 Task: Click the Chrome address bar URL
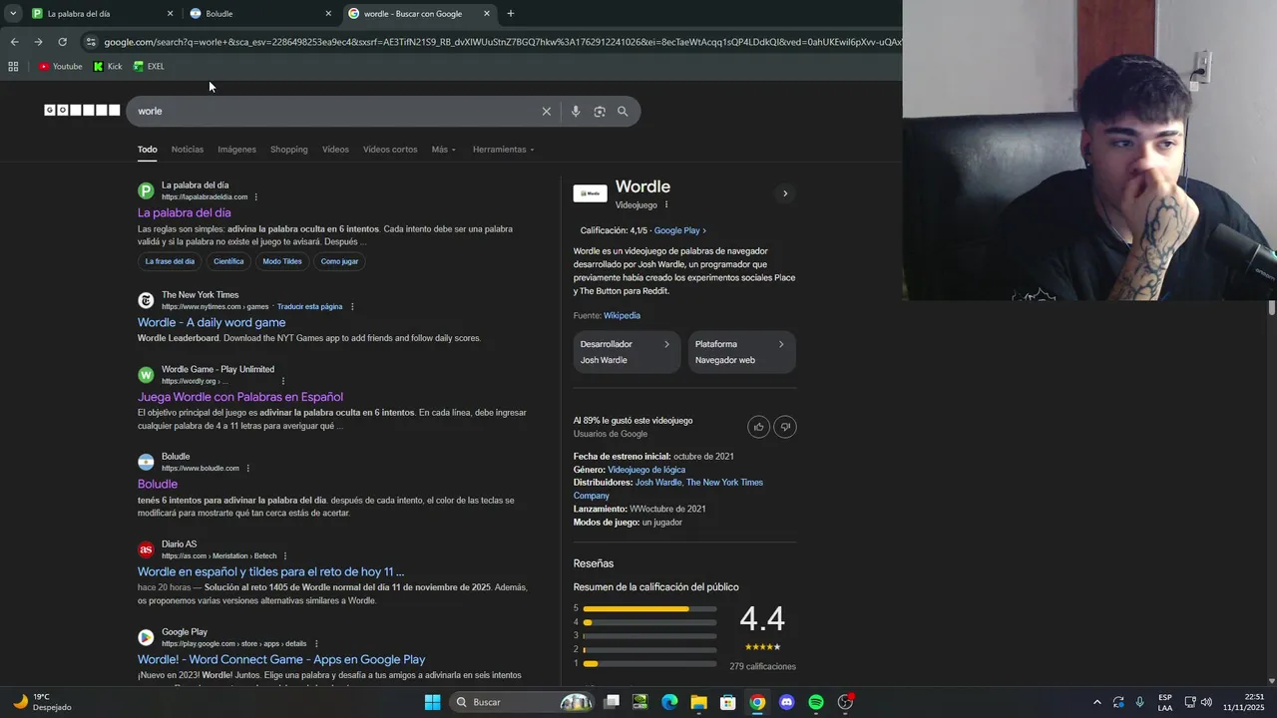tap(503, 42)
